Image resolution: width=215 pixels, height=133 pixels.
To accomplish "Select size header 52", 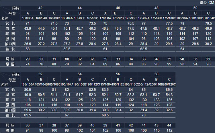I will 40,74.
